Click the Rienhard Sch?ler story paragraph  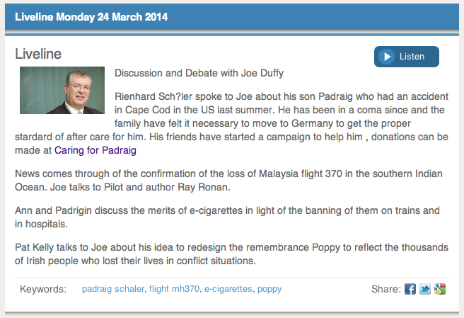pyautogui.click(x=280, y=117)
